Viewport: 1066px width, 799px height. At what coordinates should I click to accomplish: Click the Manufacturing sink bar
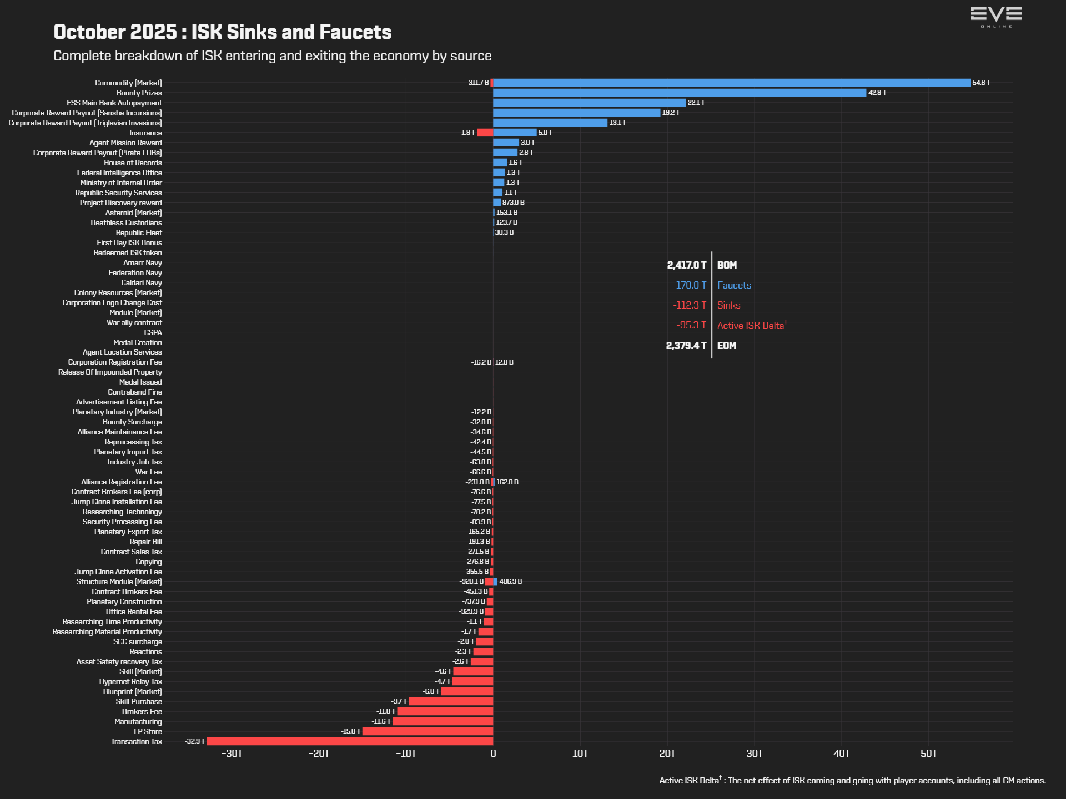point(443,721)
